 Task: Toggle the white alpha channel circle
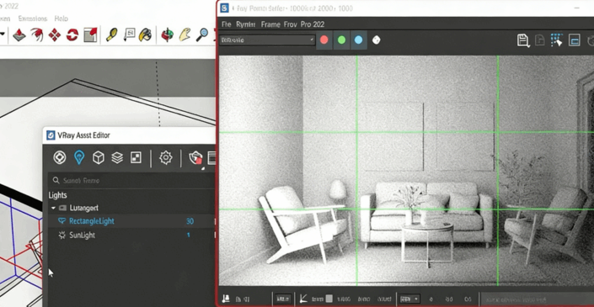(376, 40)
